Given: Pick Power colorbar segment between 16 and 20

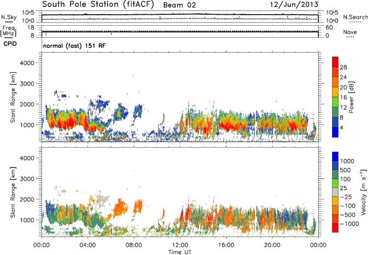Looking at the screenshot, I should [x=335, y=92].
